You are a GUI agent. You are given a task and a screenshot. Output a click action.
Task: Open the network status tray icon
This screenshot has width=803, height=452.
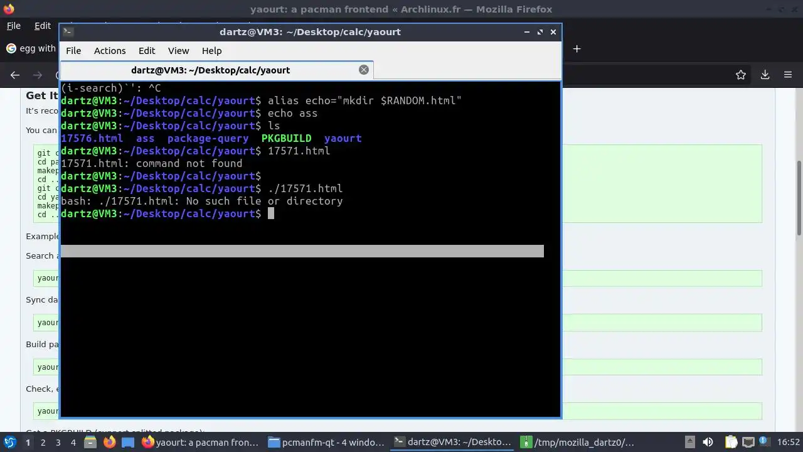(748, 442)
